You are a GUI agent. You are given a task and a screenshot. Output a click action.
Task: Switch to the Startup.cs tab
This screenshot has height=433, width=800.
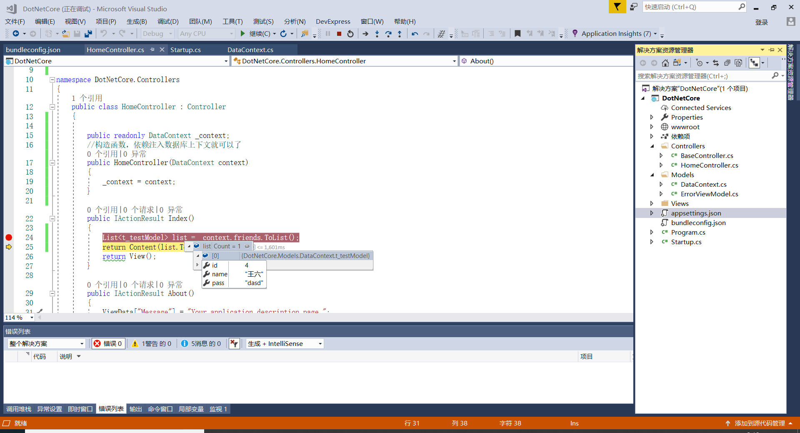click(x=185, y=50)
